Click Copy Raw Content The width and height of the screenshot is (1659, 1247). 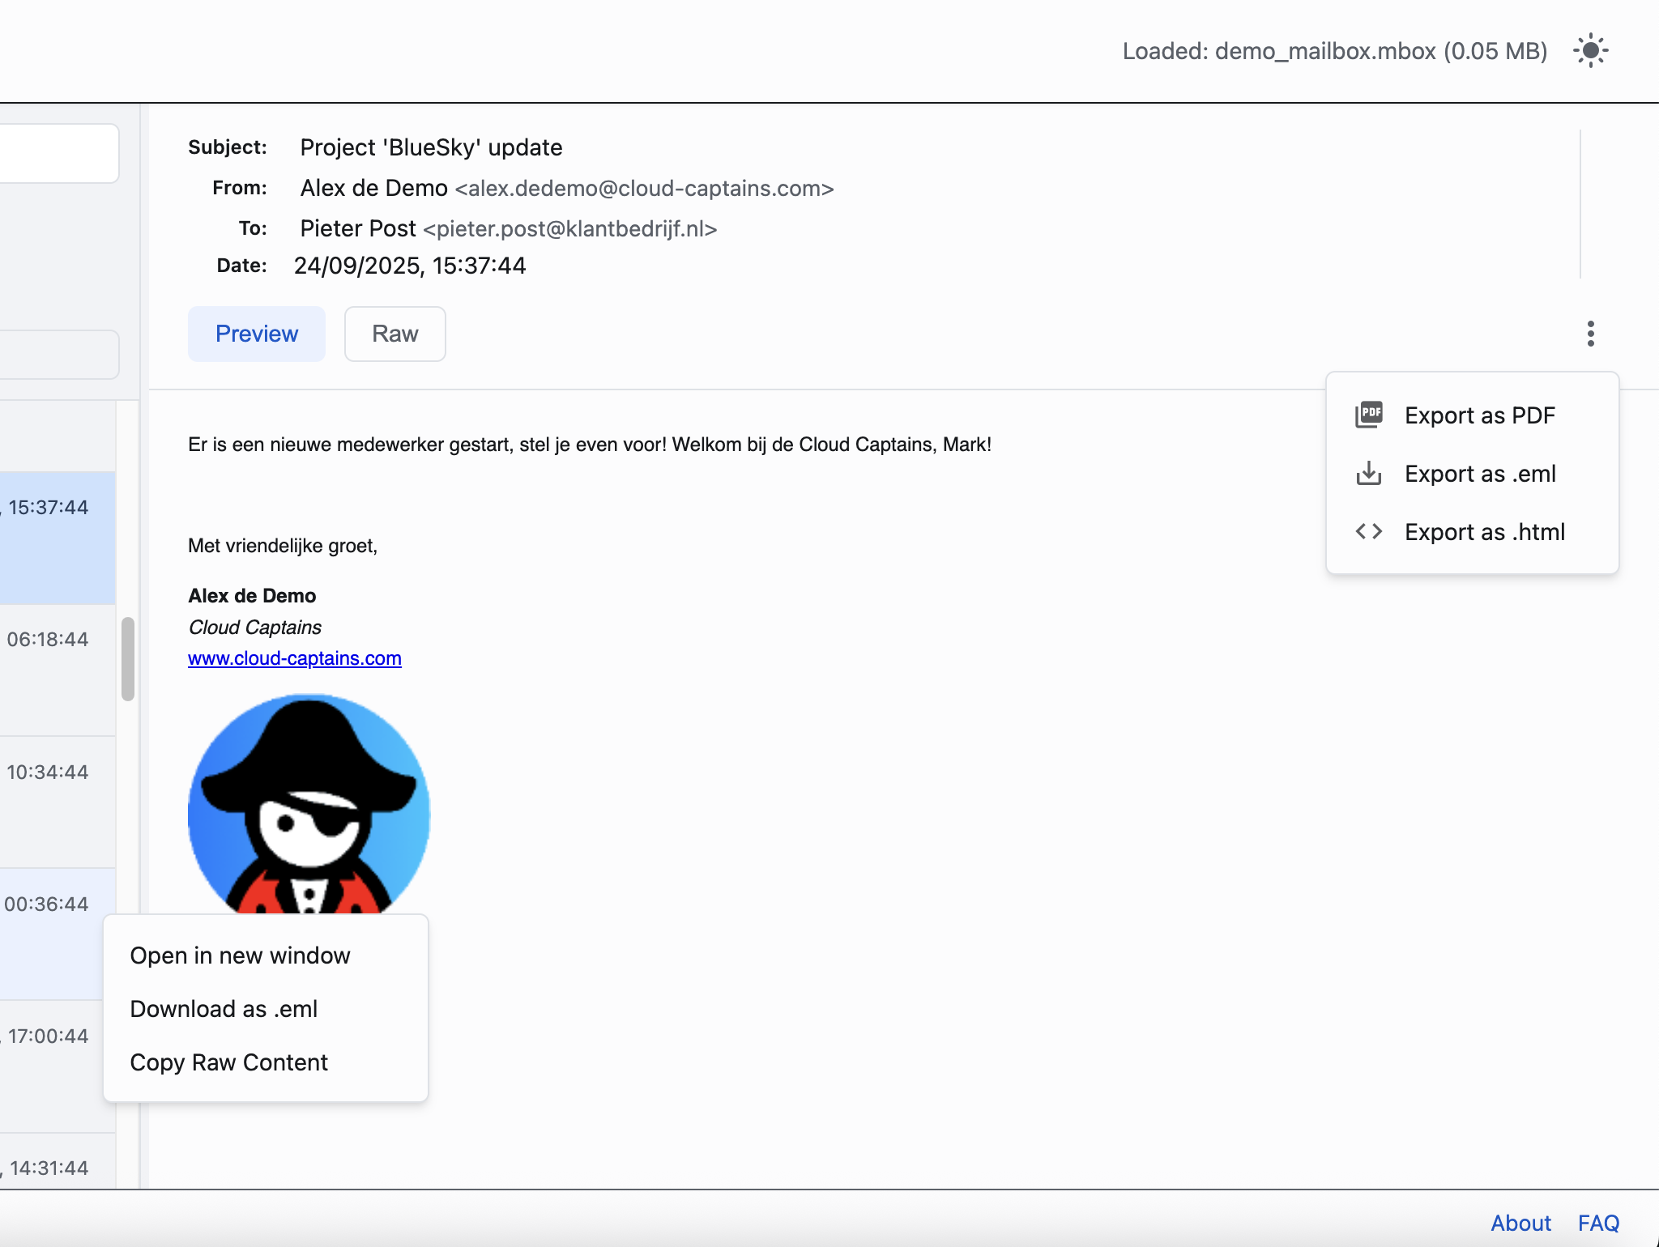point(228,1062)
